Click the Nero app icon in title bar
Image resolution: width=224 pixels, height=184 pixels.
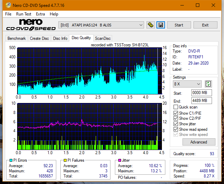click(x=8, y=5)
